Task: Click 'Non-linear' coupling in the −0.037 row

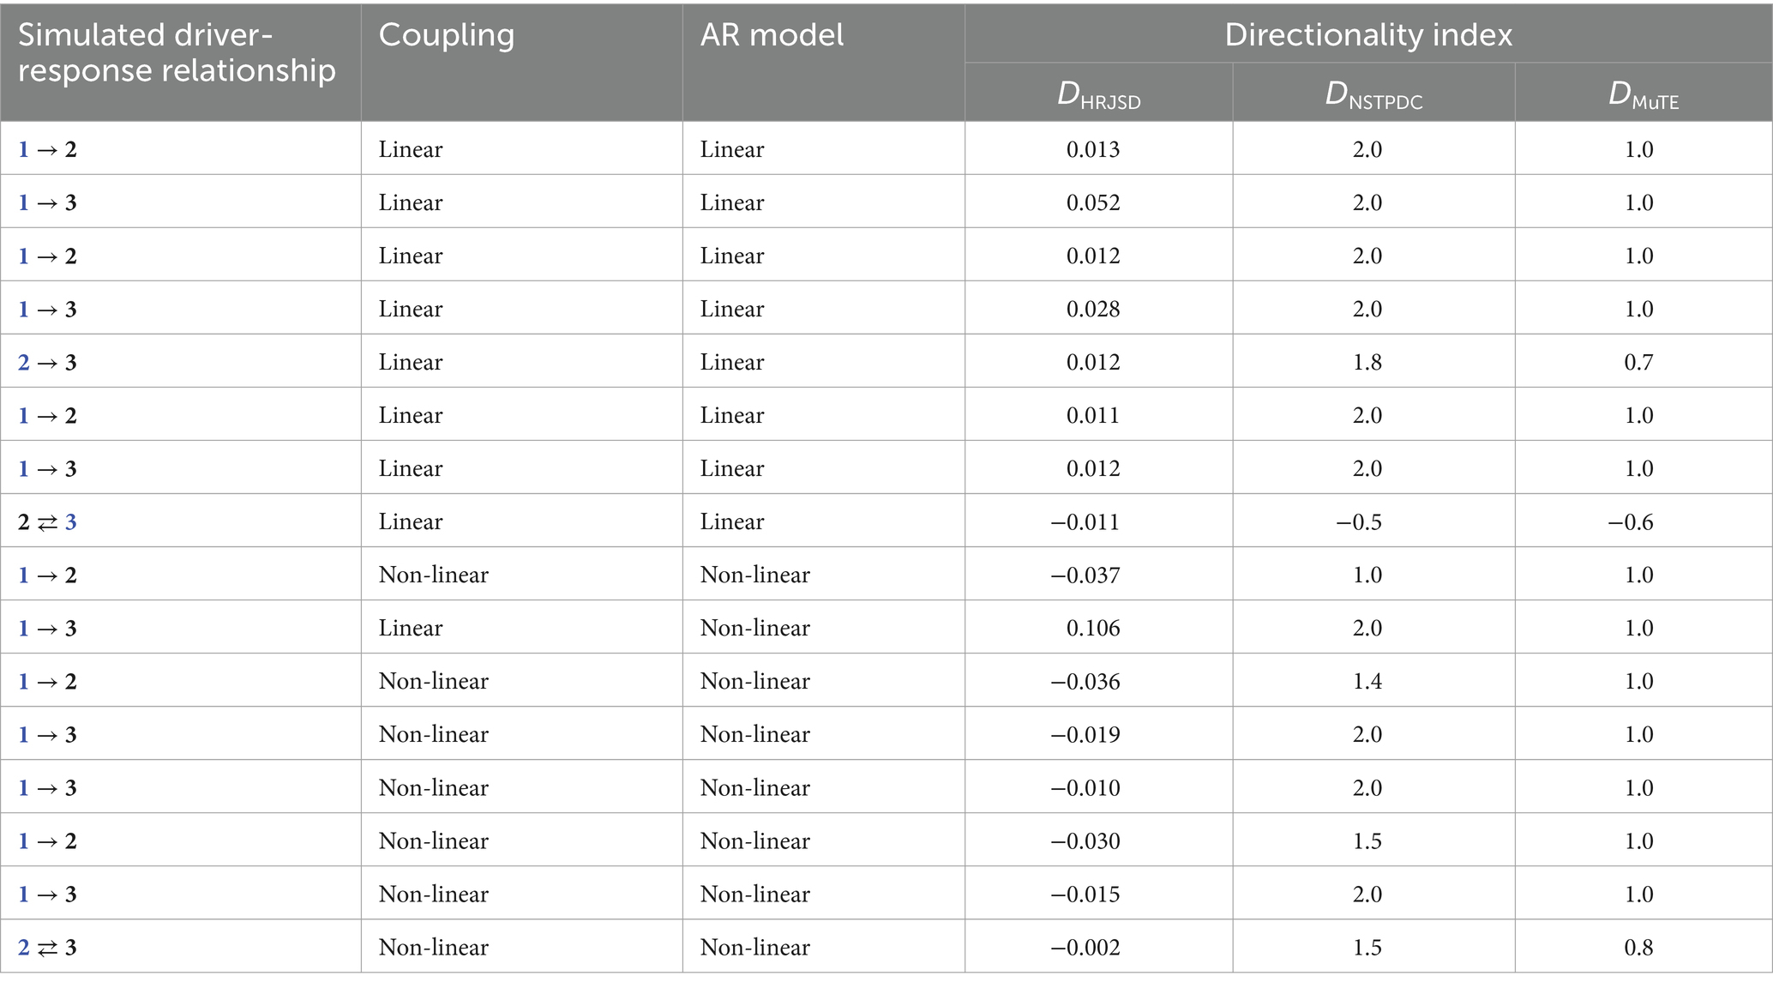Action: pos(434,575)
